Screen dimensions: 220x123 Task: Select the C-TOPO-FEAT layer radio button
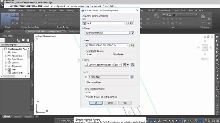[86, 77]
